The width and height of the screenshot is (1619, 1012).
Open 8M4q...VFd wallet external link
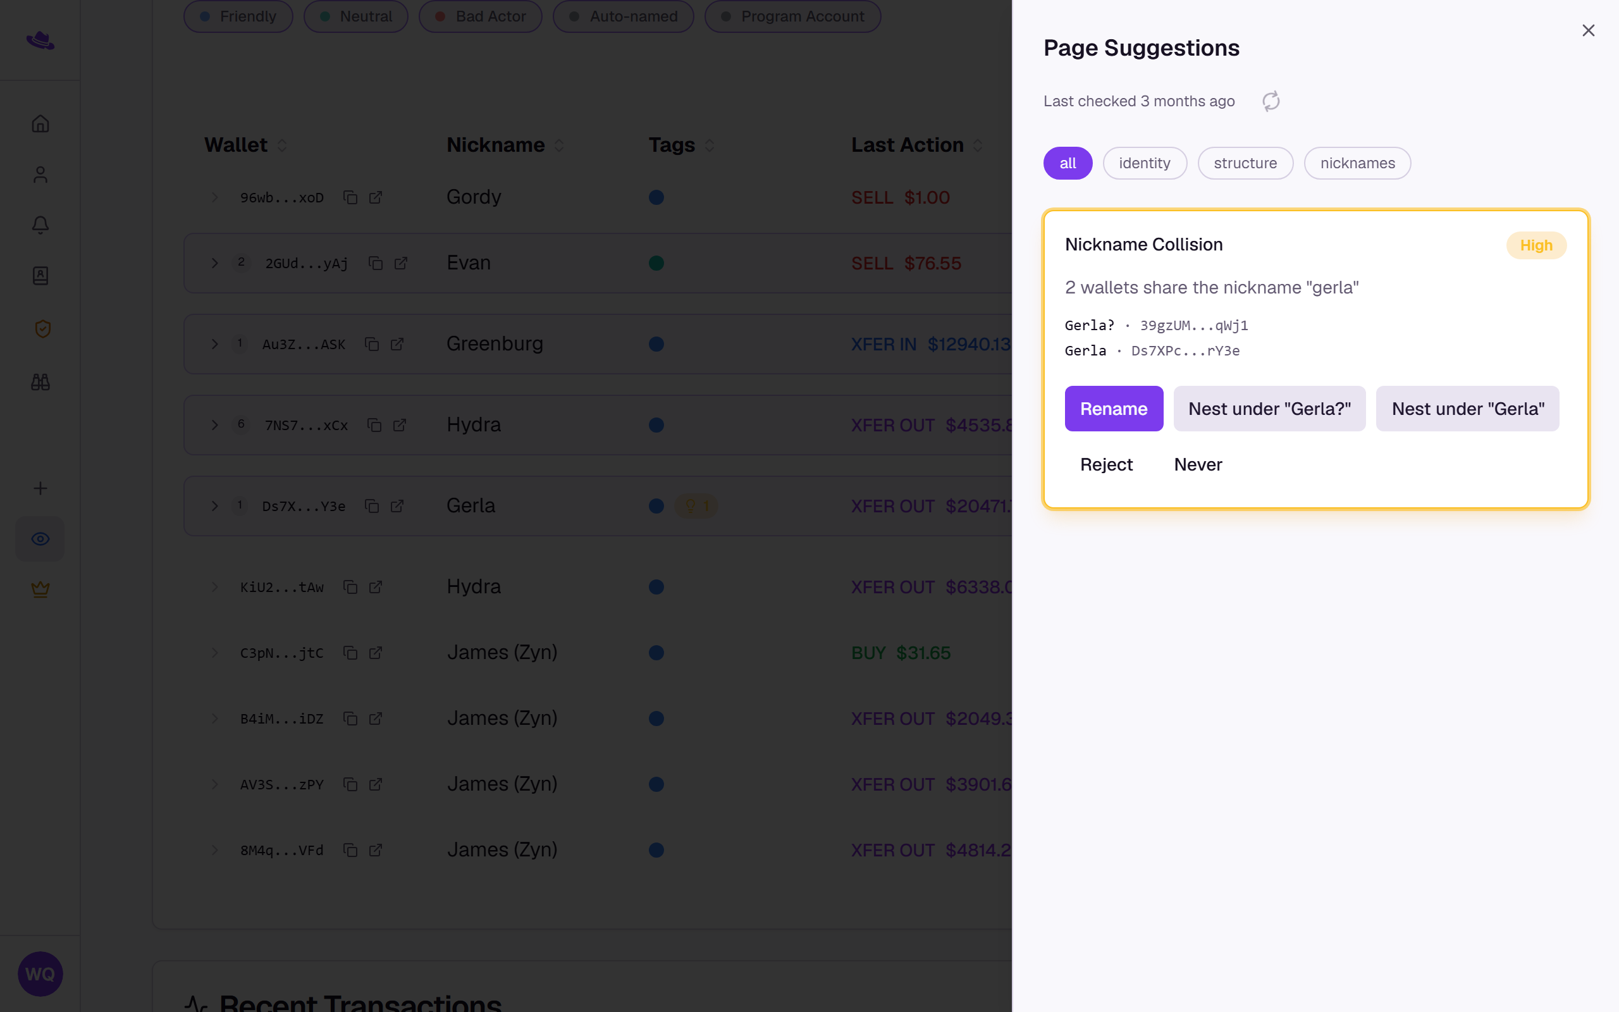click(x=375, y=850)
